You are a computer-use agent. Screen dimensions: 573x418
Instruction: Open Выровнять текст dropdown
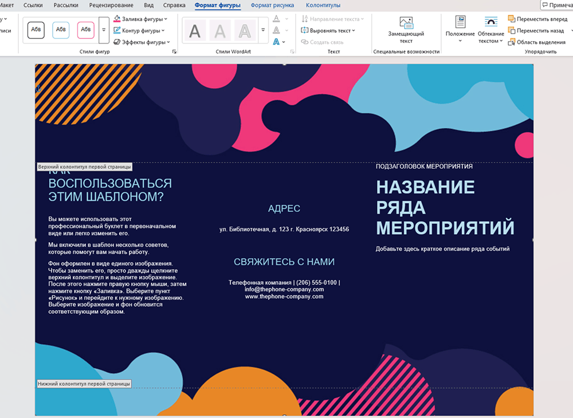pyautogui.click(x=328, y=31)
